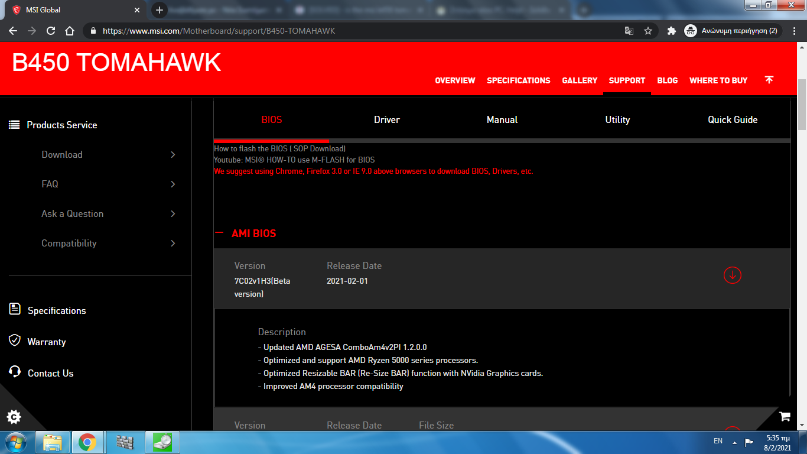Collapse the AMI BIOS section

219,233
